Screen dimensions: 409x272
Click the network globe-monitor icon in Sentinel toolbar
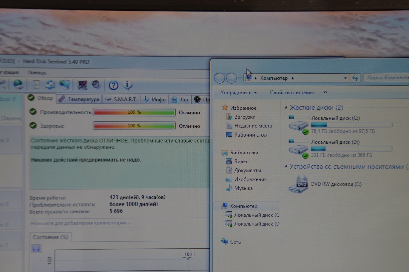pos(65,85)
